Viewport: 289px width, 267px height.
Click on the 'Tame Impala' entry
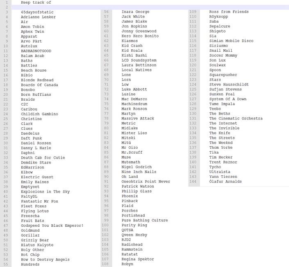(x=222, y=104)
